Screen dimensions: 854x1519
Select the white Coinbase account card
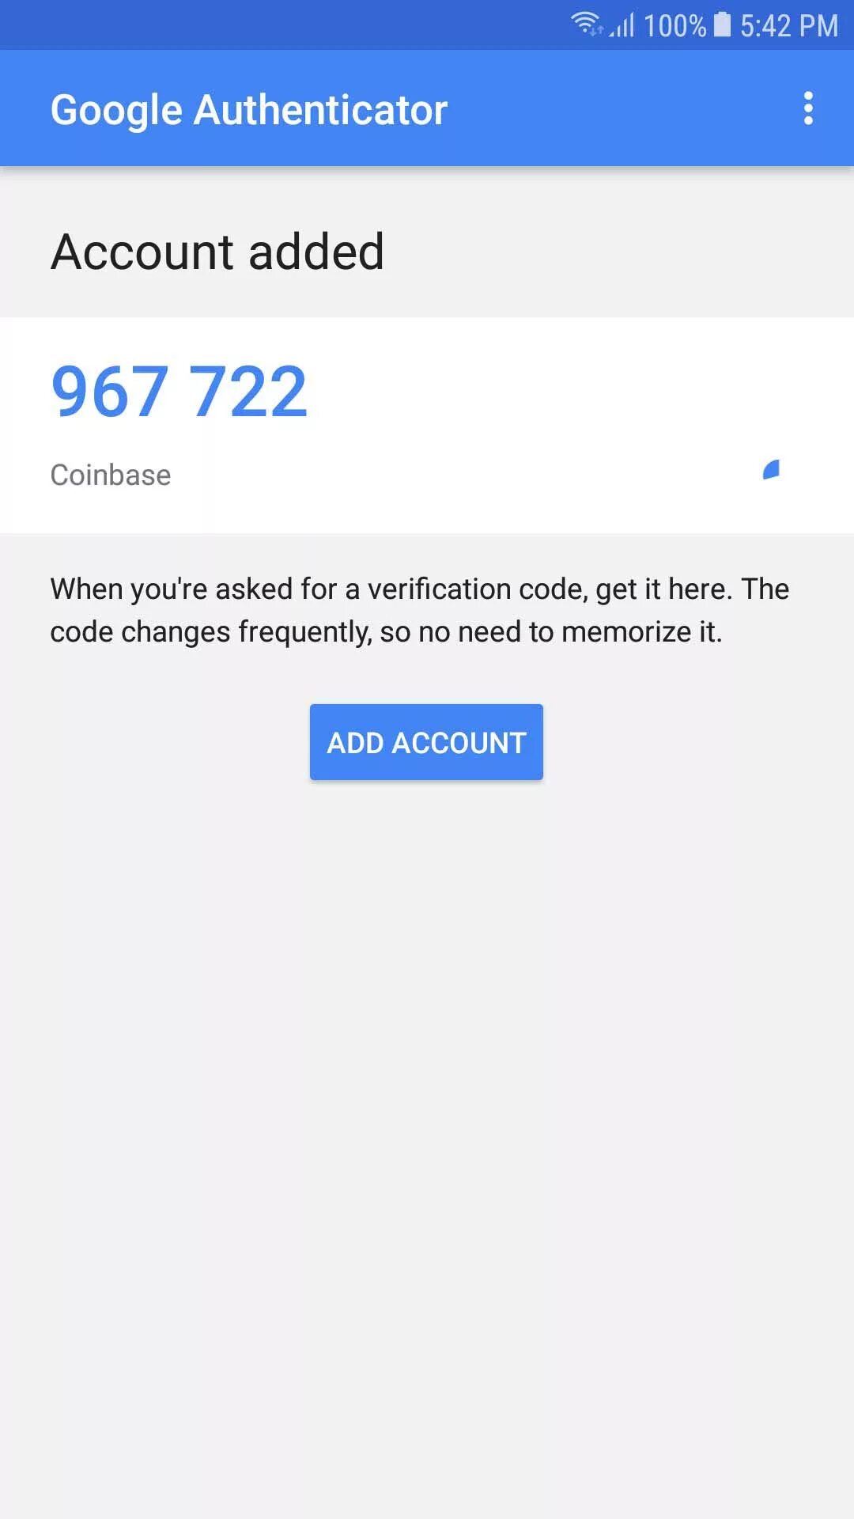(x=427, y=425)
